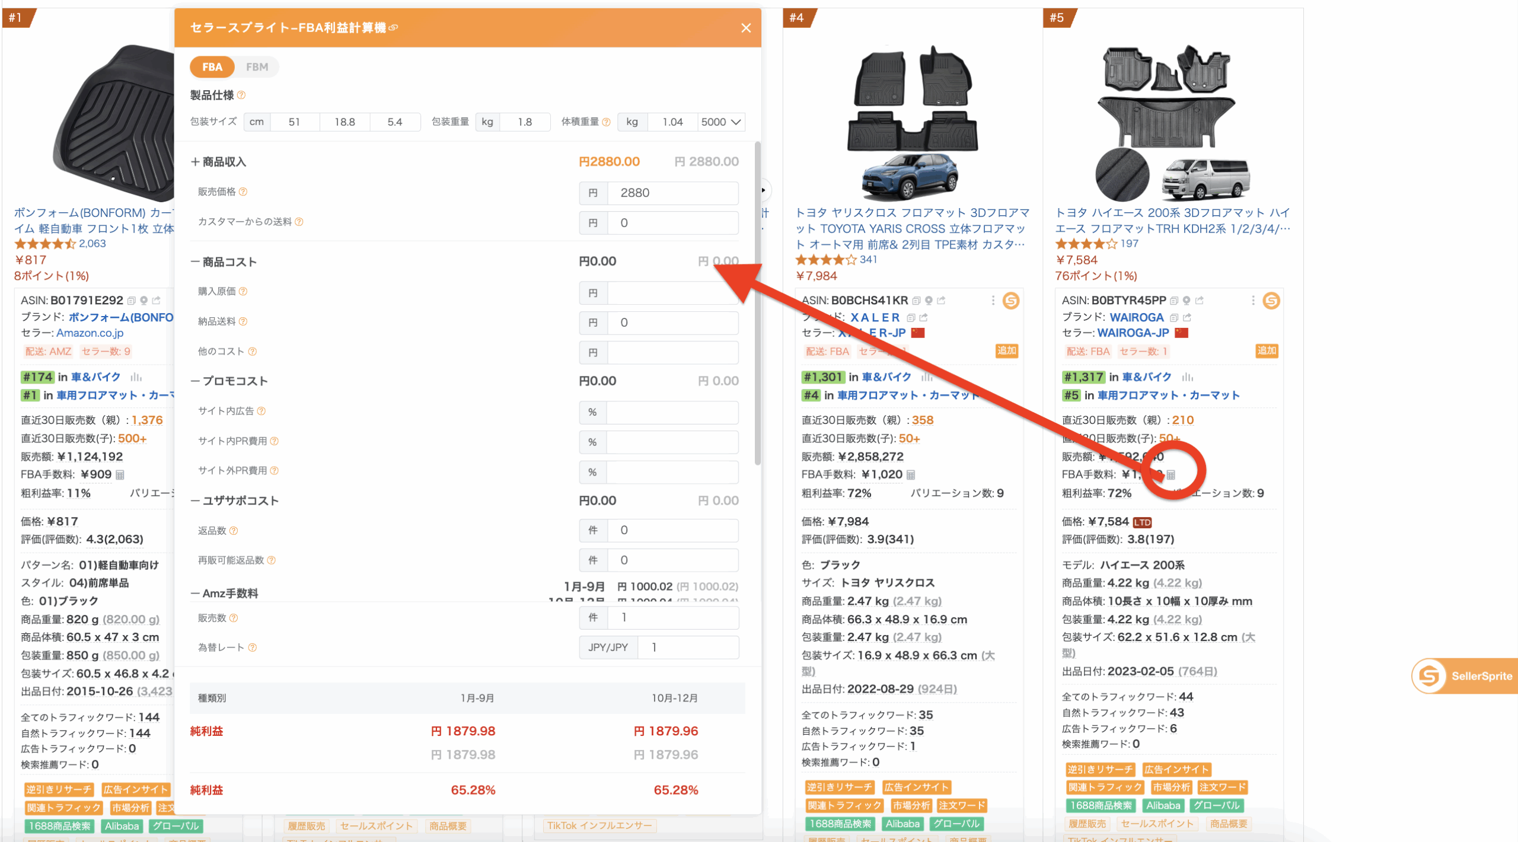Viewport: 1518px width, 842px height.
Task: Click 追加 button on XALER card
Action: click(x=1007, y=351)
